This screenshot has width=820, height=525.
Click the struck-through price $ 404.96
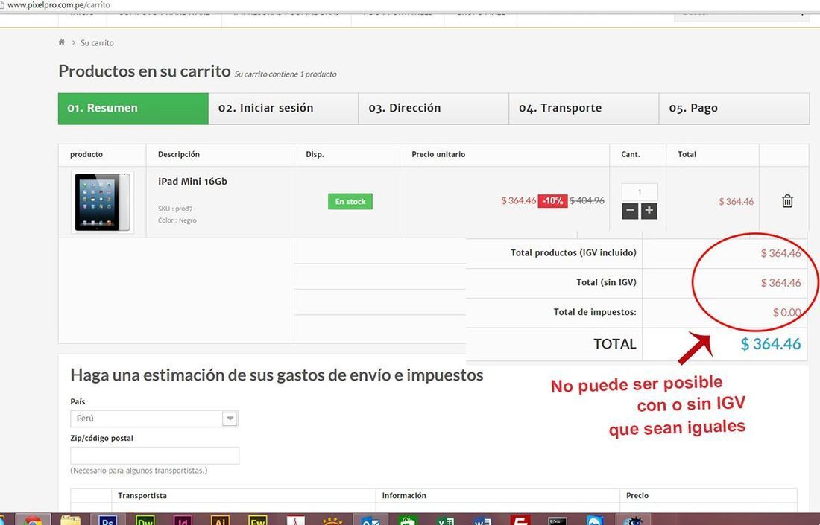pos(587,200)
